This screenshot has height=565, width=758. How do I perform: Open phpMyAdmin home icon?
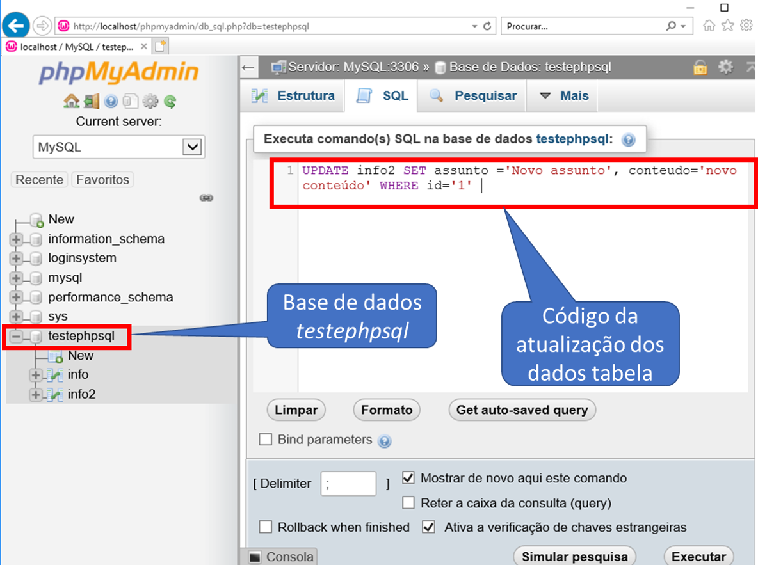(x=72, y=101)
